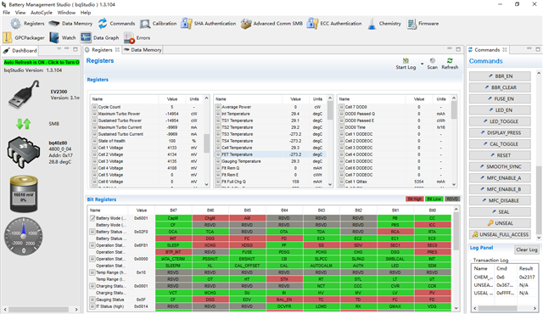The height and width of the screenshot is (314, 543).
Task: Send the BBR_EN command
Action: point(500,76)
